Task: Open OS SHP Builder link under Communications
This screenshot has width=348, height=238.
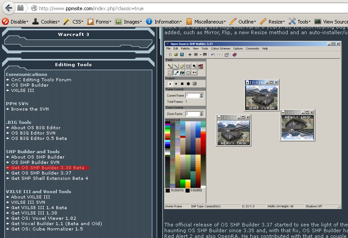Action: point(30,85)
